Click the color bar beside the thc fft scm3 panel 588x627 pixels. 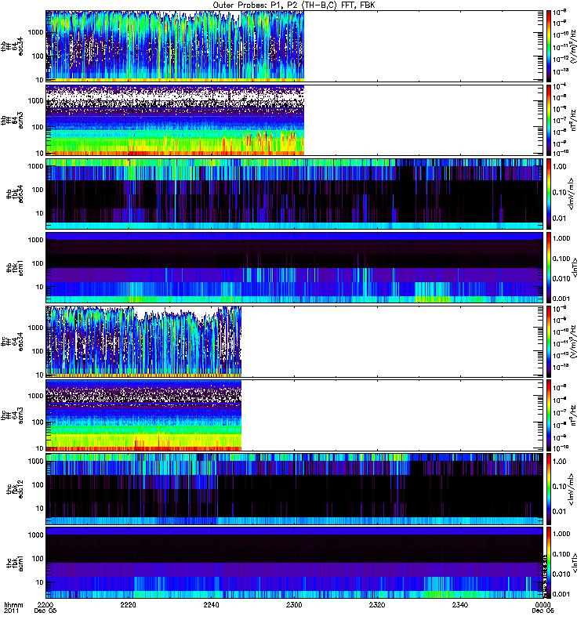pyautogui.click(x=549, y=415)
